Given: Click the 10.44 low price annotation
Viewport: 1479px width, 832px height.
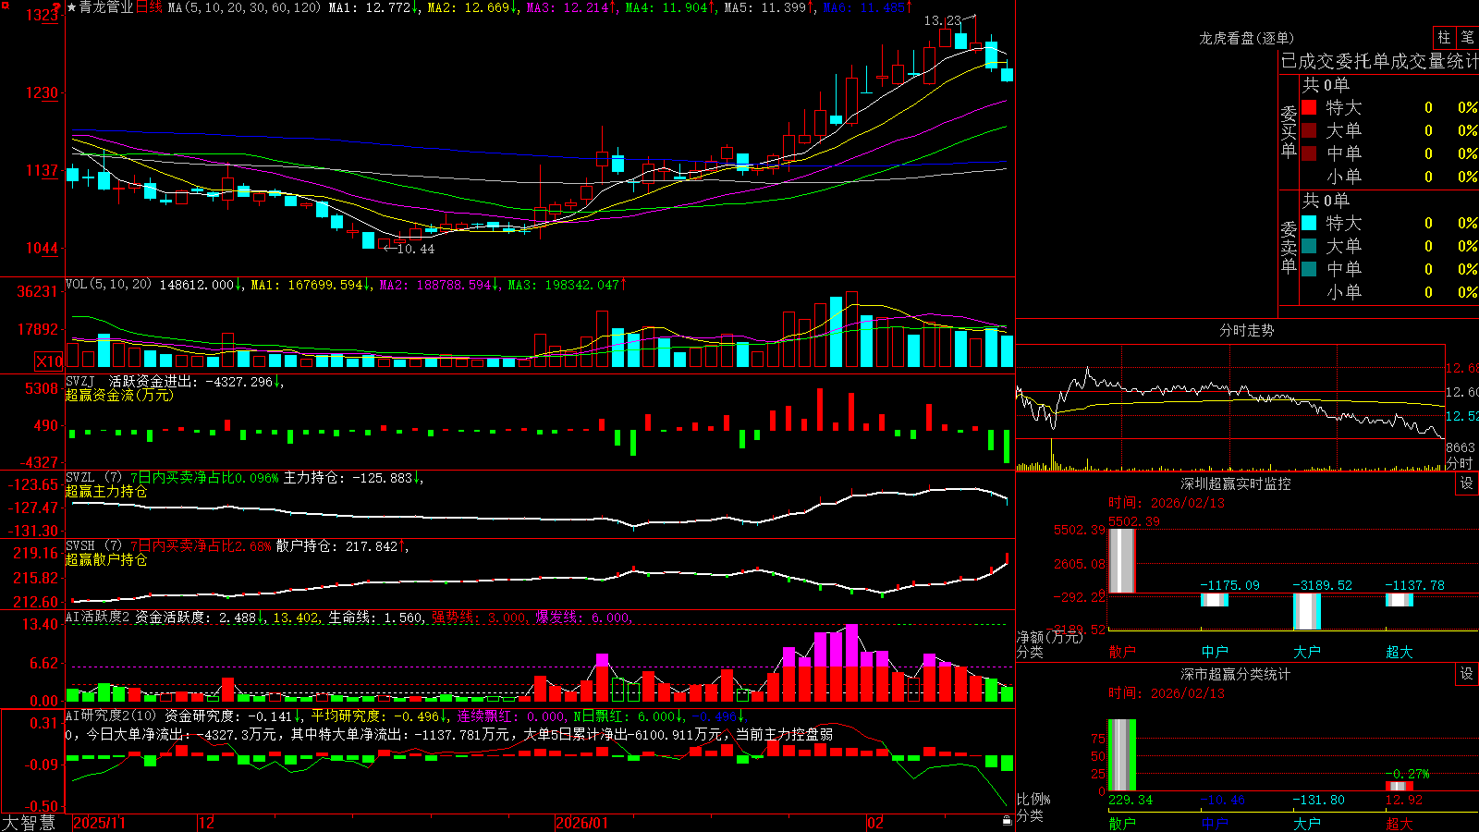Looking at the screenshot, I should pyautogui.click(x=415, y=249).
